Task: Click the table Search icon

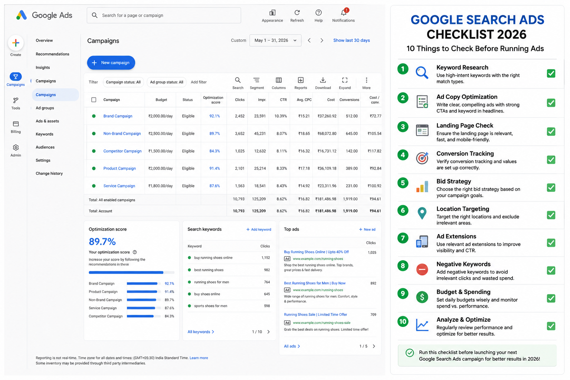Action: coord(238,80)
